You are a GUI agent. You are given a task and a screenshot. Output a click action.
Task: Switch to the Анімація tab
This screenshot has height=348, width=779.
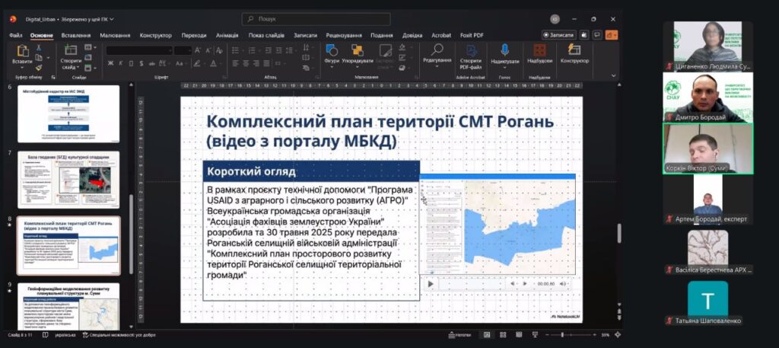(227, 35)
